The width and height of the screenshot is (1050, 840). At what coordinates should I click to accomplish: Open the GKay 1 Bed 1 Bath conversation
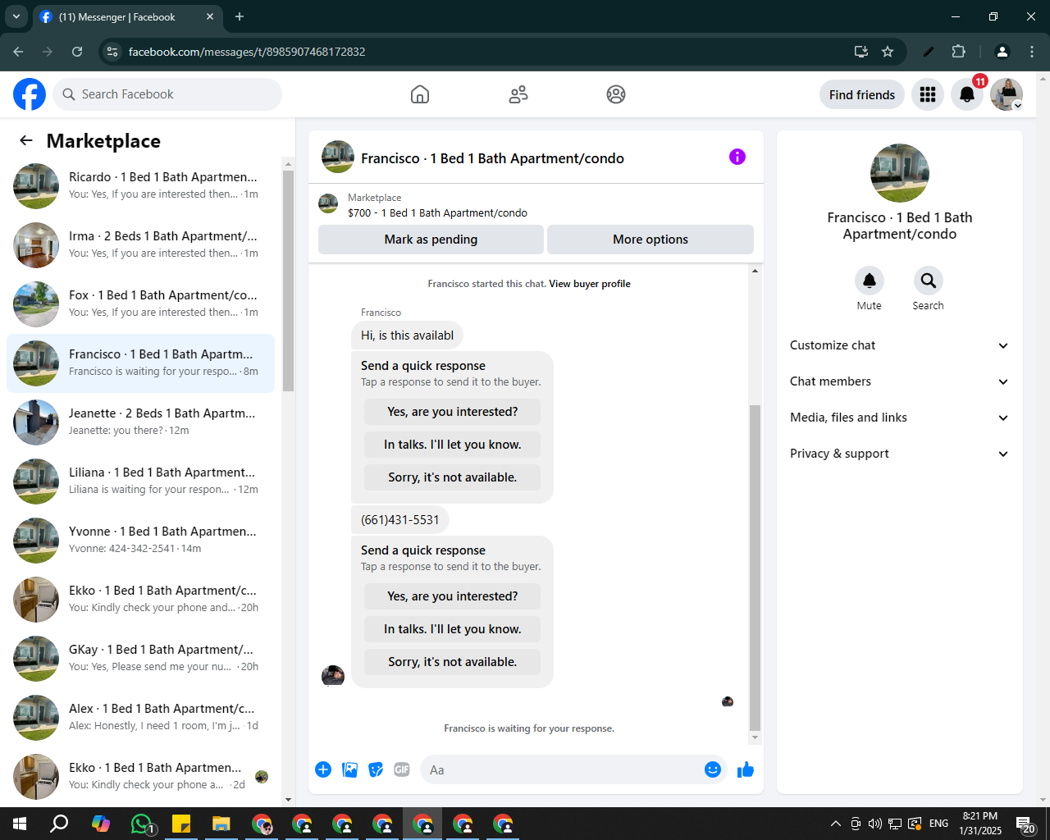coord(140,659)
